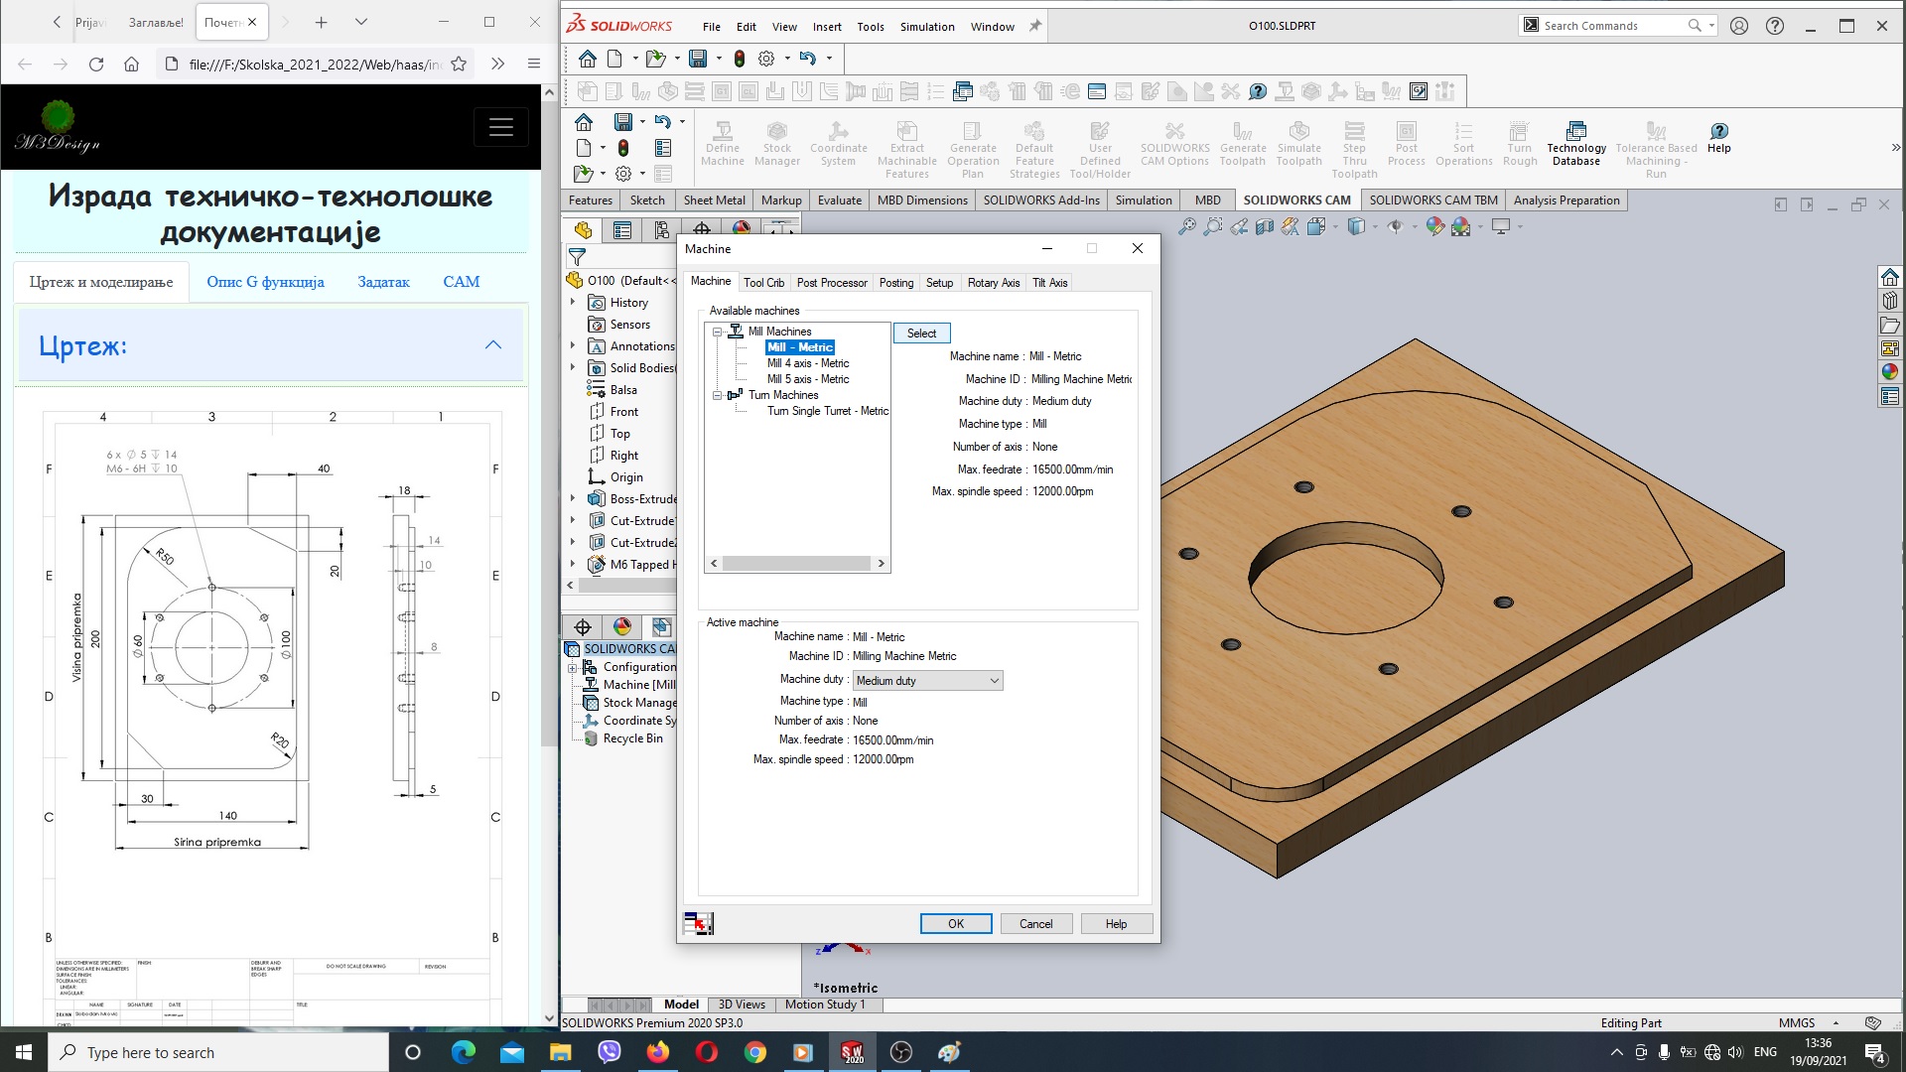1906x1072 pixels.
Task: Expand the History node in feature tree
Action: tap(573, 303)
